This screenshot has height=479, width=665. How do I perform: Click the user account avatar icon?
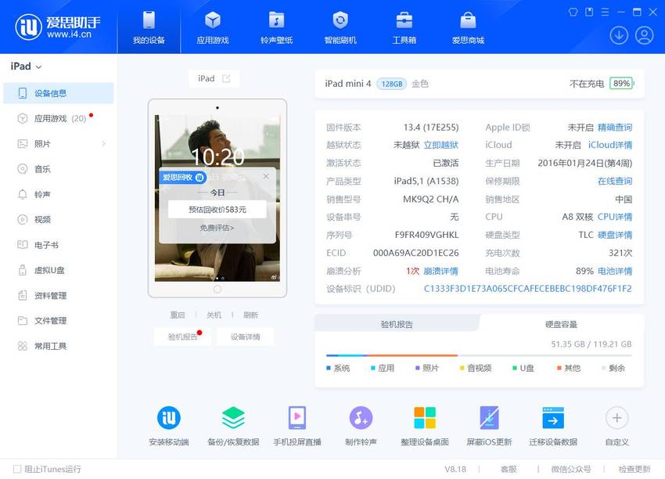tap(644, 35)
